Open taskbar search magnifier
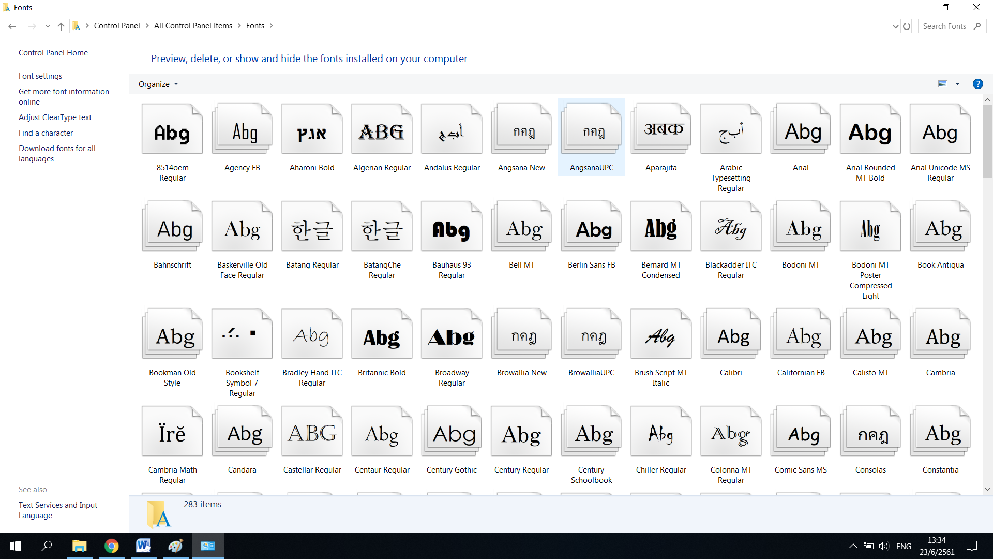 tap(47, 546)
